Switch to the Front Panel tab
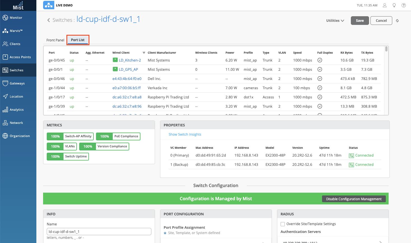The image size is (411, 243). 55,40
